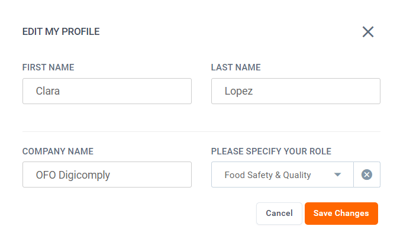Viewport: 400px width, 239px height.
Task: Click the LAST NAME field label
Action: (x=236, y=67)
